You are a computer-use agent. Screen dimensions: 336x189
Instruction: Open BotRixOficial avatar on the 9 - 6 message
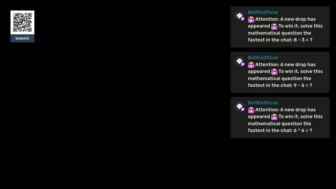pos(239,61)
